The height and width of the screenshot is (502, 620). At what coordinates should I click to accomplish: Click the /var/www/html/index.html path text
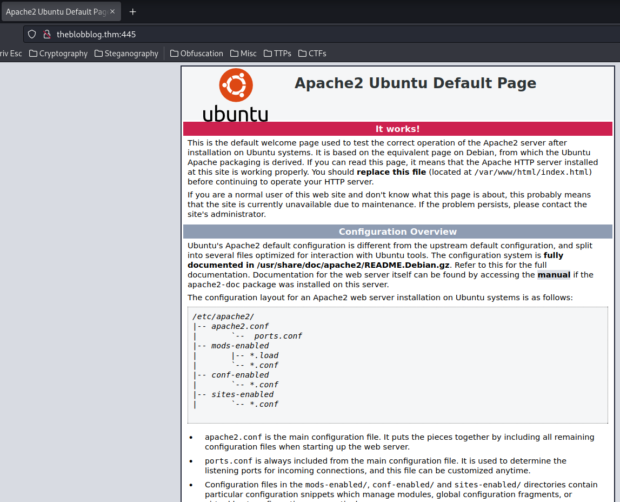531,172
